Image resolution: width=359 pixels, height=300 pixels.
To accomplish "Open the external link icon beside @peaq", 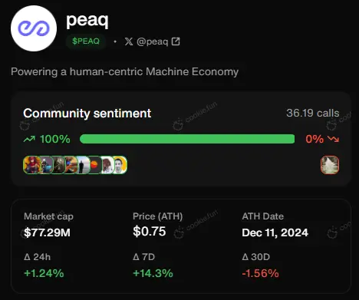I will [176, 41].
